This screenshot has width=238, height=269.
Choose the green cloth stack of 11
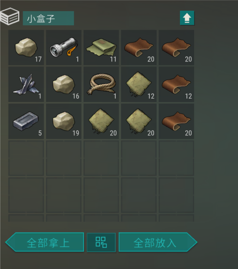tap(101, 48)
